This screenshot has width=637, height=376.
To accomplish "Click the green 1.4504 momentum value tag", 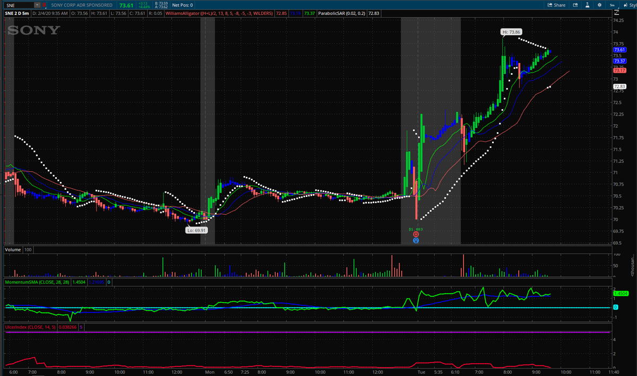I will [x=621, y=293].
